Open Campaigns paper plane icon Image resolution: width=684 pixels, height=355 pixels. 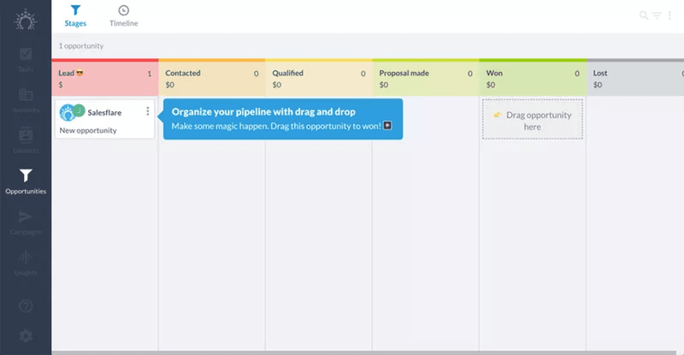coord(26,221)
